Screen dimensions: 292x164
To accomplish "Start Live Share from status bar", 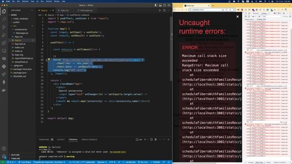I will click(x=24, y=162).
